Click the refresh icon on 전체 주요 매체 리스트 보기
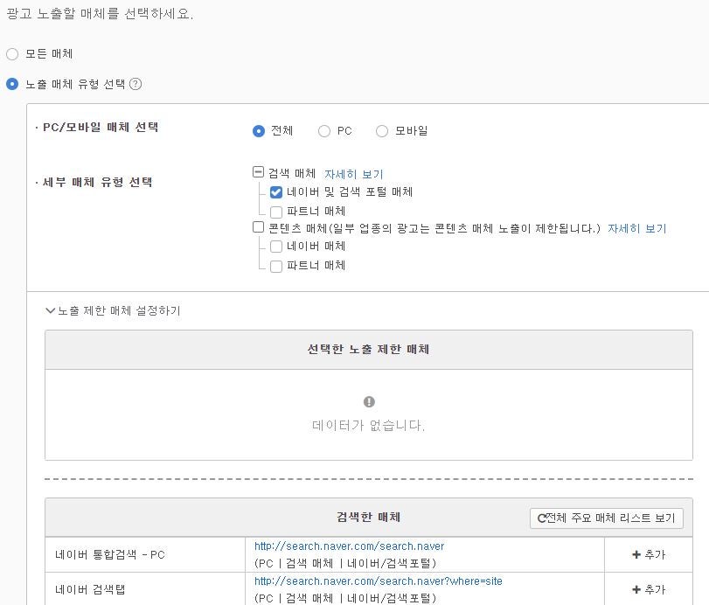Viewport: 709px width, 605px height. 542,518
